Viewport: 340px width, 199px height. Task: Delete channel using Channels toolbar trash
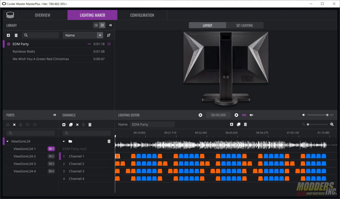coord(90,124)
